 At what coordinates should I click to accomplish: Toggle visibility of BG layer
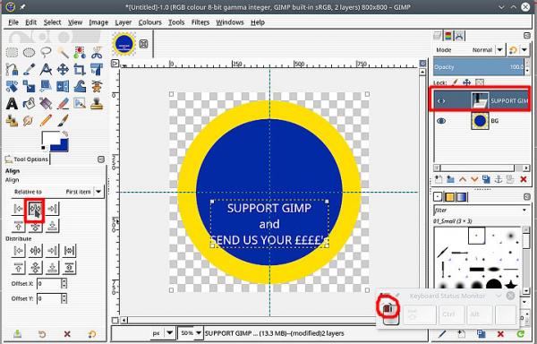[x=441, y=121]
